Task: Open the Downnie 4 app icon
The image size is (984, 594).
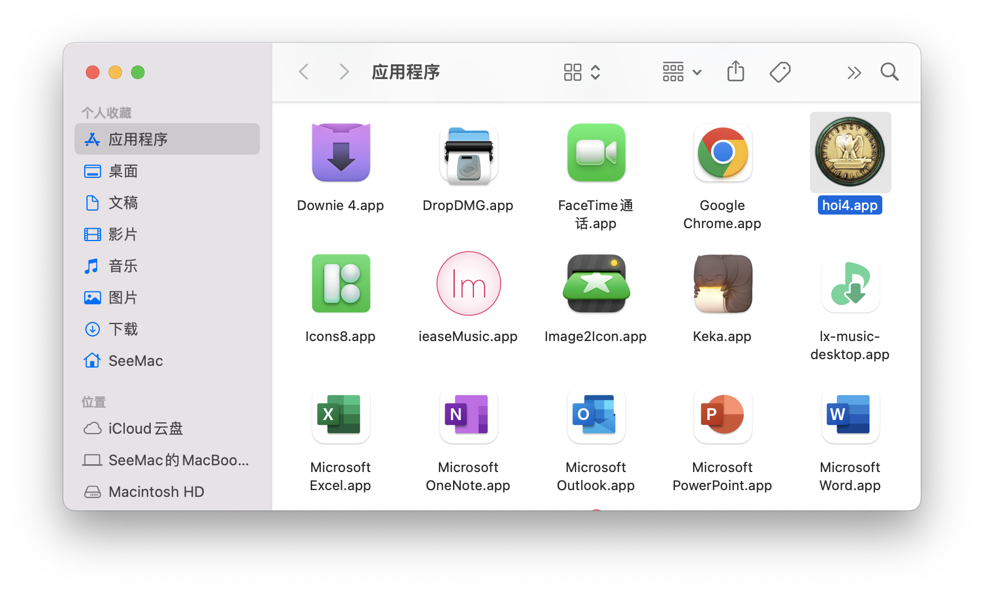Action: point(341,153)
